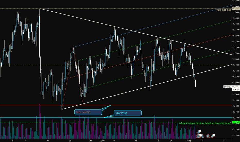
Task: Click the EURUSD symbol price label
Action: (227, 87)
